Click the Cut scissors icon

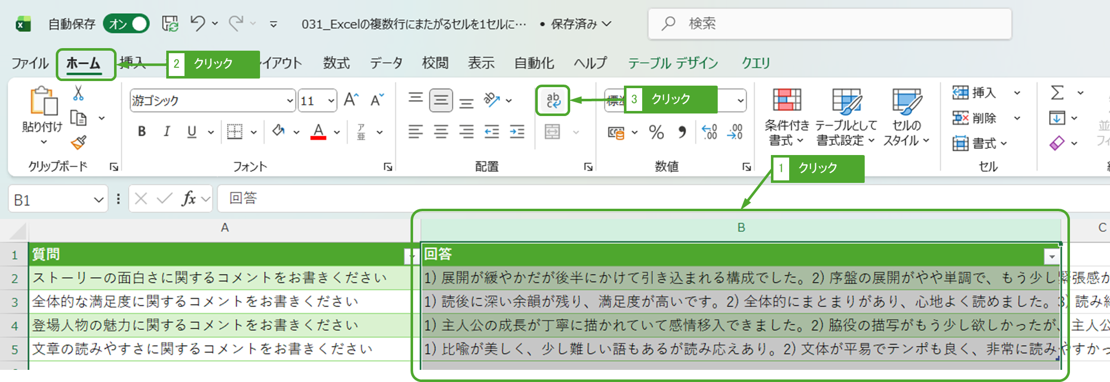78,93
